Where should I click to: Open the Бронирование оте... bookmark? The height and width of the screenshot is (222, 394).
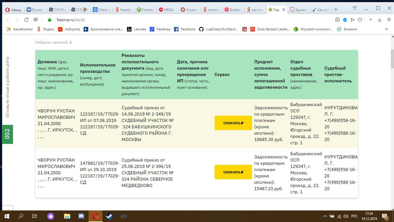pos(103,29)
